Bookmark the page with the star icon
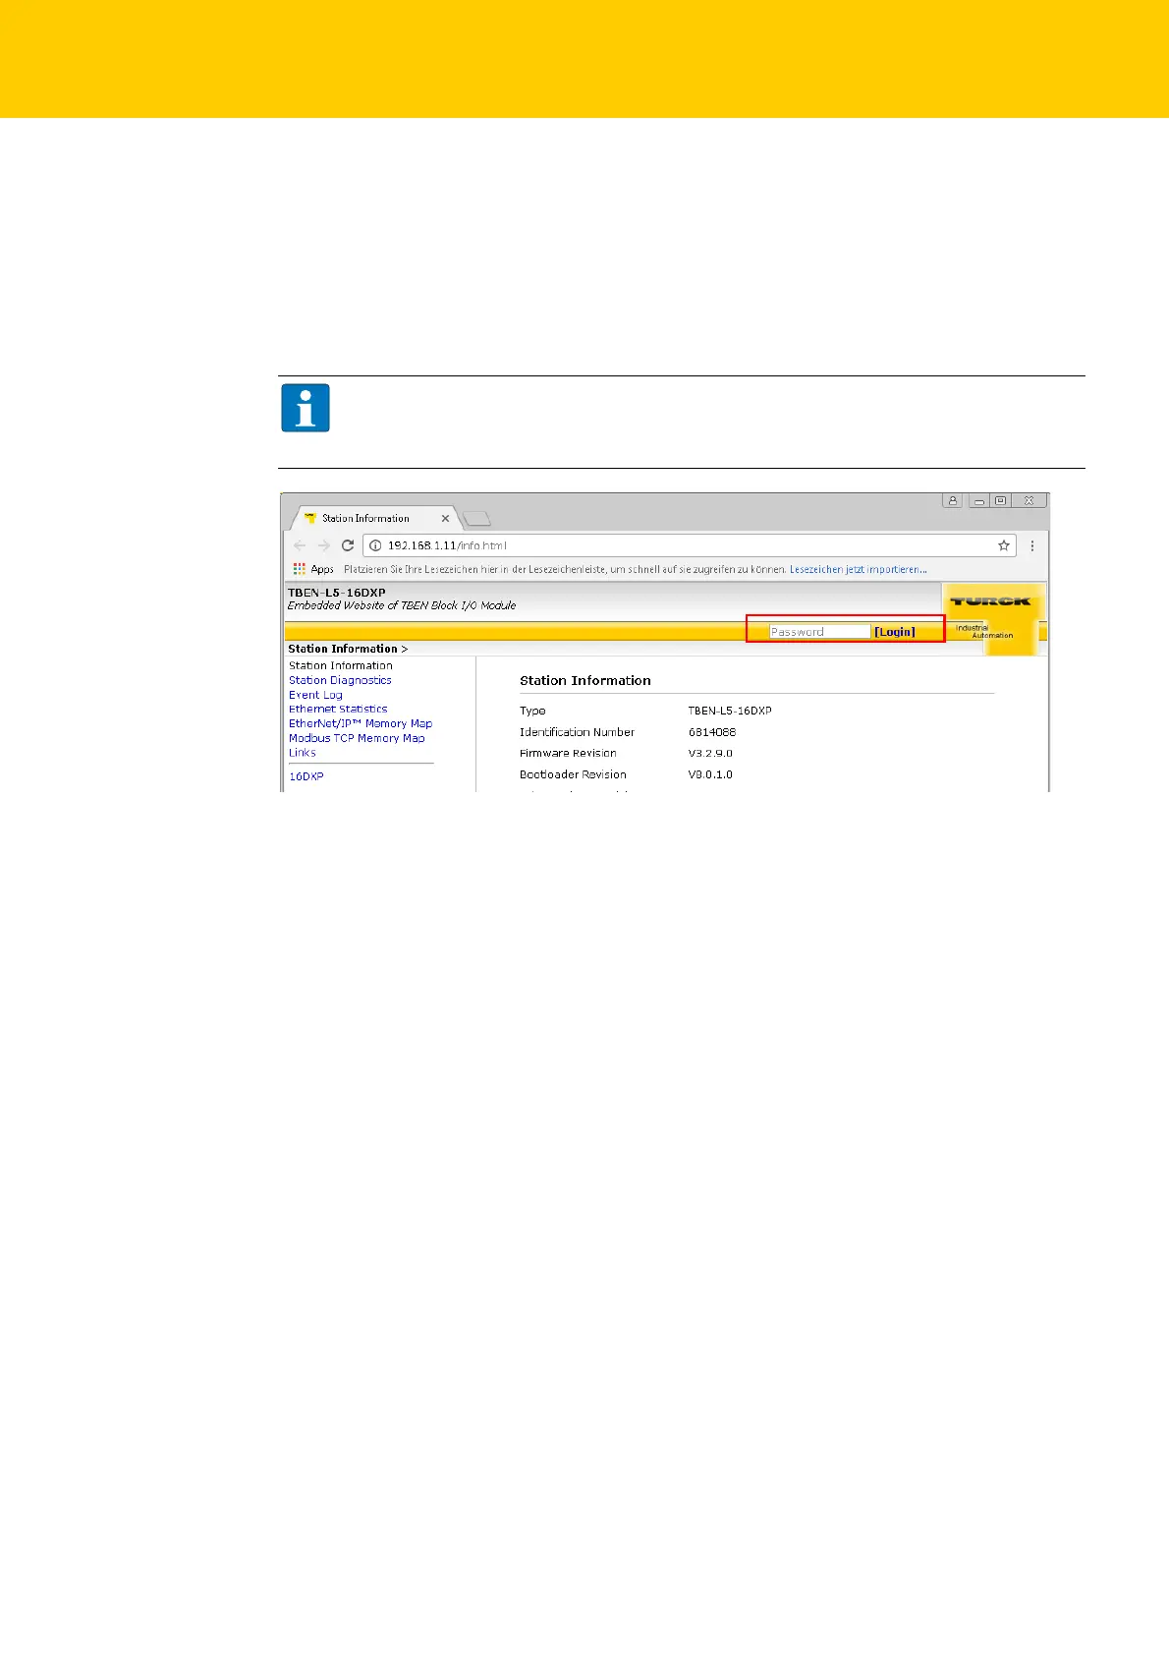 point(1004,545)
